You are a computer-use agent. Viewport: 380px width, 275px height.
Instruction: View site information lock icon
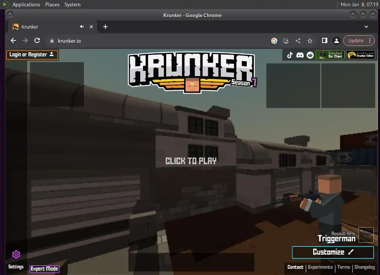coord(52,41)
